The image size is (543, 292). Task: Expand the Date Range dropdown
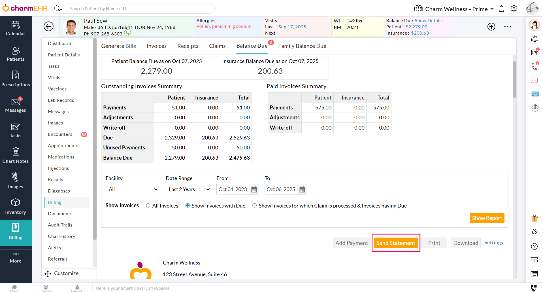pyautogui.click(x=189, y=189)
